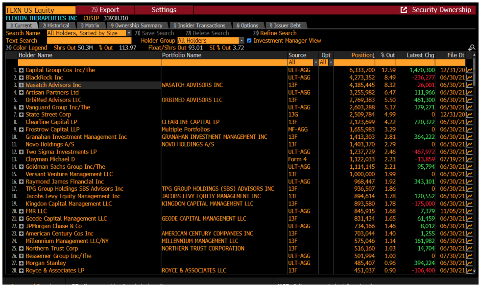Image resolution: width=480 pixels, height=287 pixels.
Task: Open the Source filter dropdown
Action: 315,63
